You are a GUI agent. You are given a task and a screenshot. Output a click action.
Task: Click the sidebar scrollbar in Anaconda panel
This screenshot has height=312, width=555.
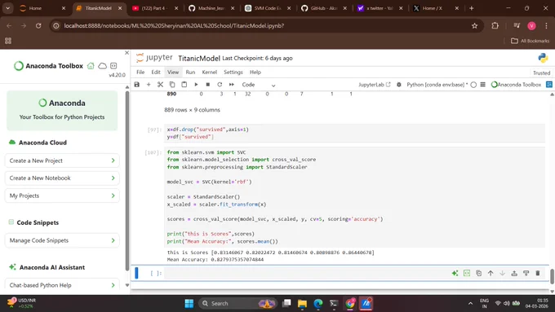(127, 181)
